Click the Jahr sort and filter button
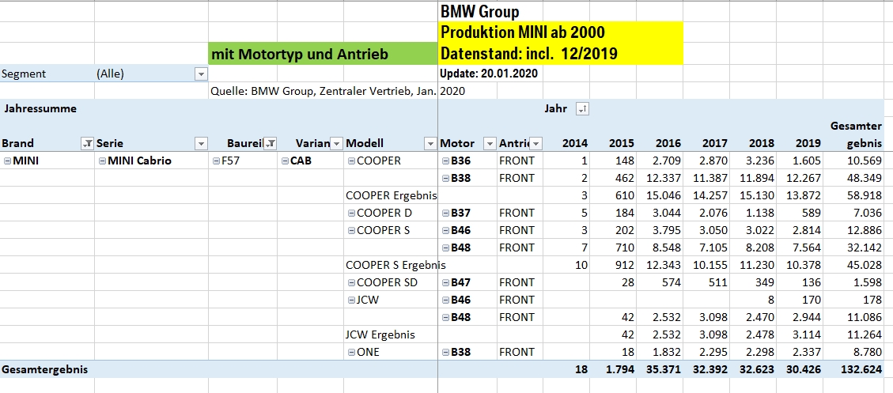The height and width of the screenshot is (393, 893). (582, 108)
